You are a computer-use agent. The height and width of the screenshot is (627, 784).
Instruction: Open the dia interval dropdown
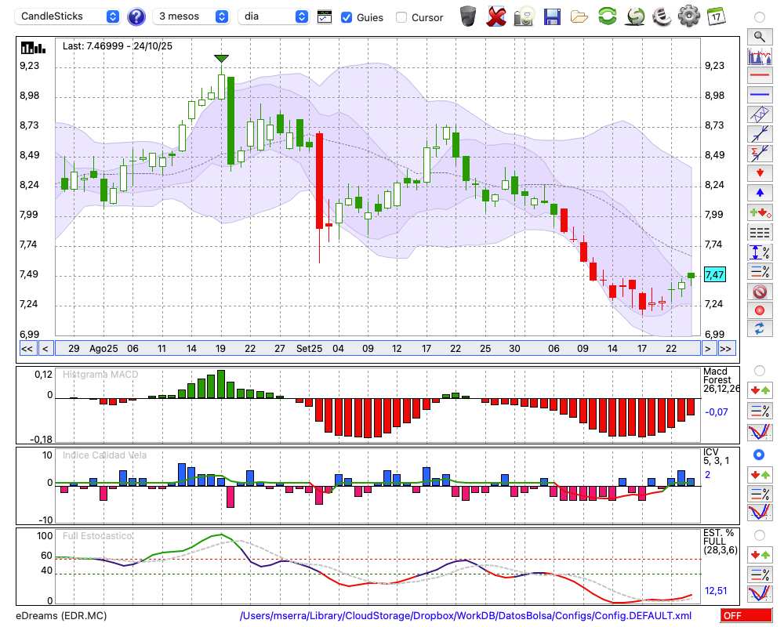tap(274, 16)
